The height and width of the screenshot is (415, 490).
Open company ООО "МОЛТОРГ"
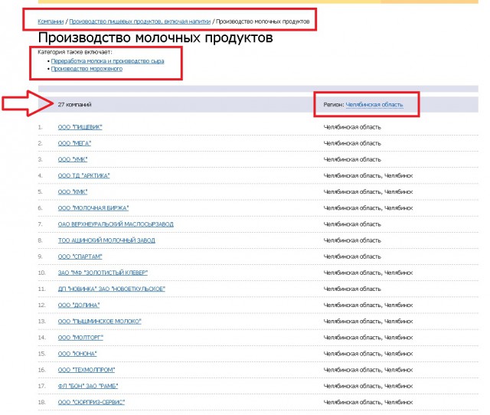[80, 338]
